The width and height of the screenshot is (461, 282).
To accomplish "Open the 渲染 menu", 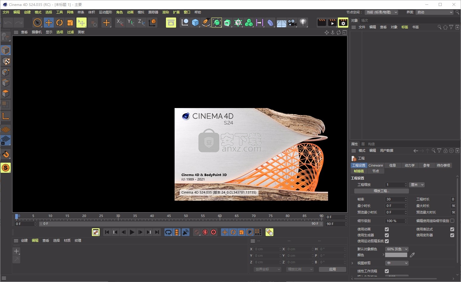I will (x=166, y=12).
